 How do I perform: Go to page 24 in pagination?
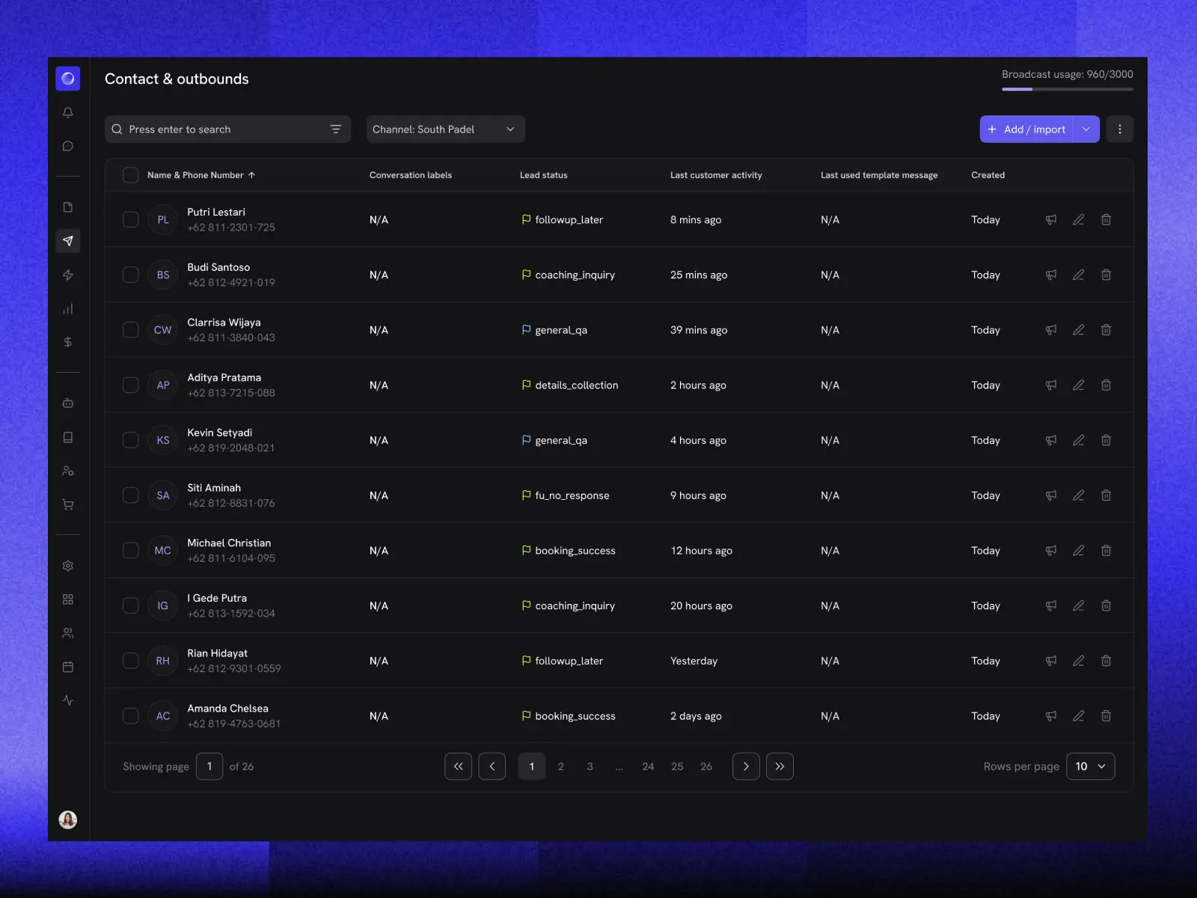pyautogui.click(x=648, y=766)
